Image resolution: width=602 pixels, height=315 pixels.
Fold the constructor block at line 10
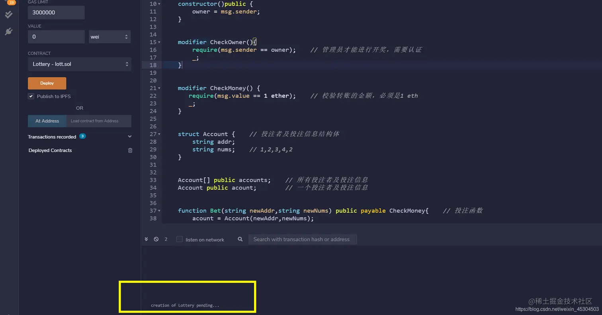coord(159,4)
